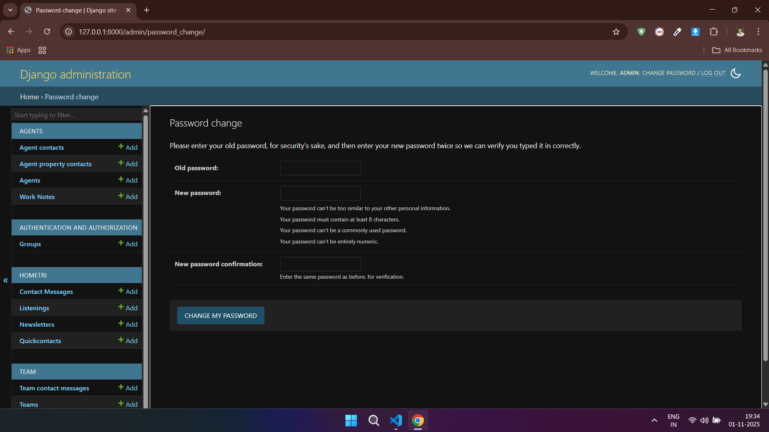
Task: Bookmark this page with the star icon
Action: (616, 32)
